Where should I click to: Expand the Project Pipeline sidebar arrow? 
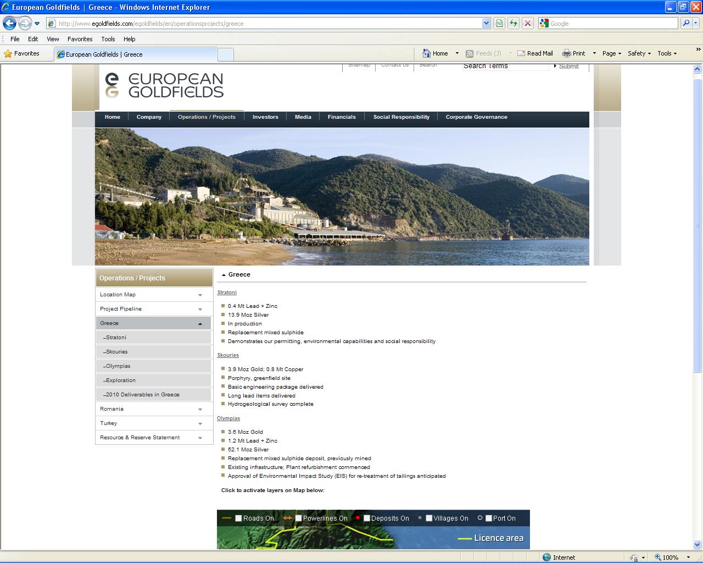[x=200, y=310]
